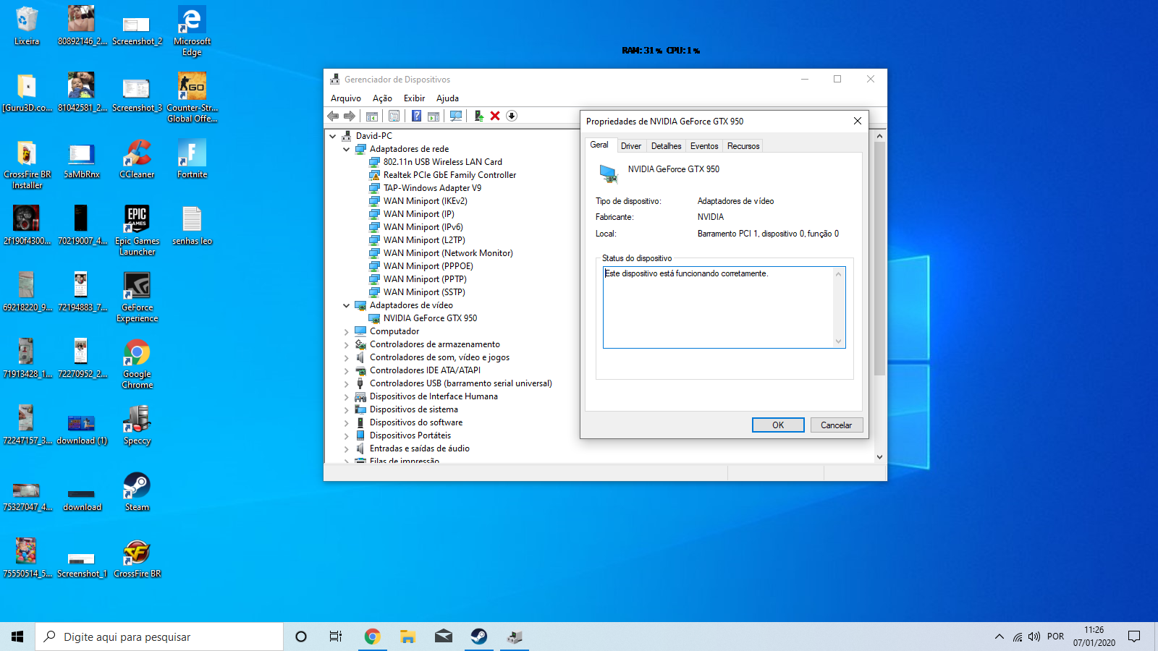Open the Ajuda menu
Viewport: 1158px width, 651px height.
tap(447, 98)
